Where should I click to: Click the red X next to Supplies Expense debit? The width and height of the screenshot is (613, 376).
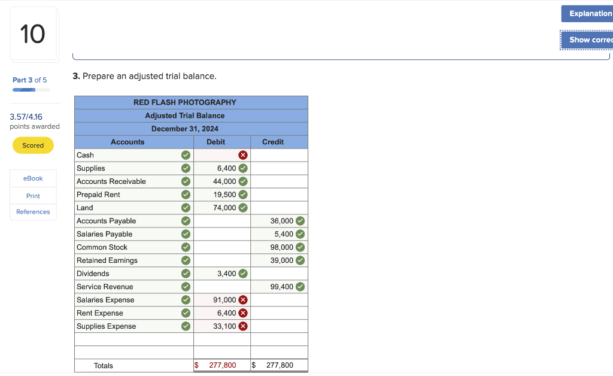tap(242, 326)
